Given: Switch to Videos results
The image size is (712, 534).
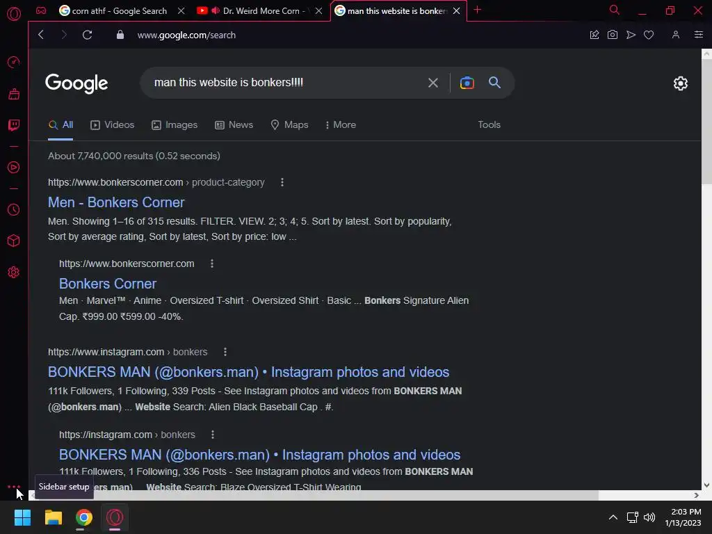Looking at the screenshot, I should 112,125.
